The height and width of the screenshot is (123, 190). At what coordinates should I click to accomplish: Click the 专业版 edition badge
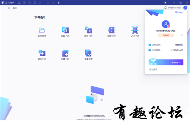click(x=166, y=35)
